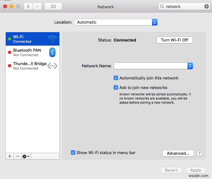Click the 'Network Name:' label
The width and height of the screenshot is (212, 179).
point(97,66)
